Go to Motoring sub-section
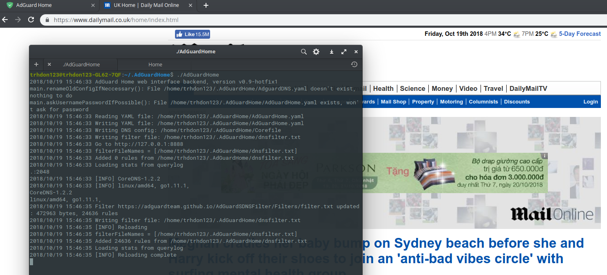 452,102
